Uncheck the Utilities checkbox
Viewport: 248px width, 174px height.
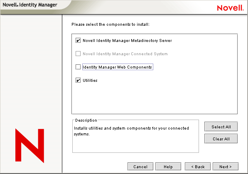[78, 81]
